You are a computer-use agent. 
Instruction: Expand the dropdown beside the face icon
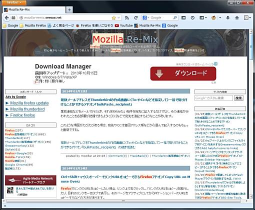220,17
